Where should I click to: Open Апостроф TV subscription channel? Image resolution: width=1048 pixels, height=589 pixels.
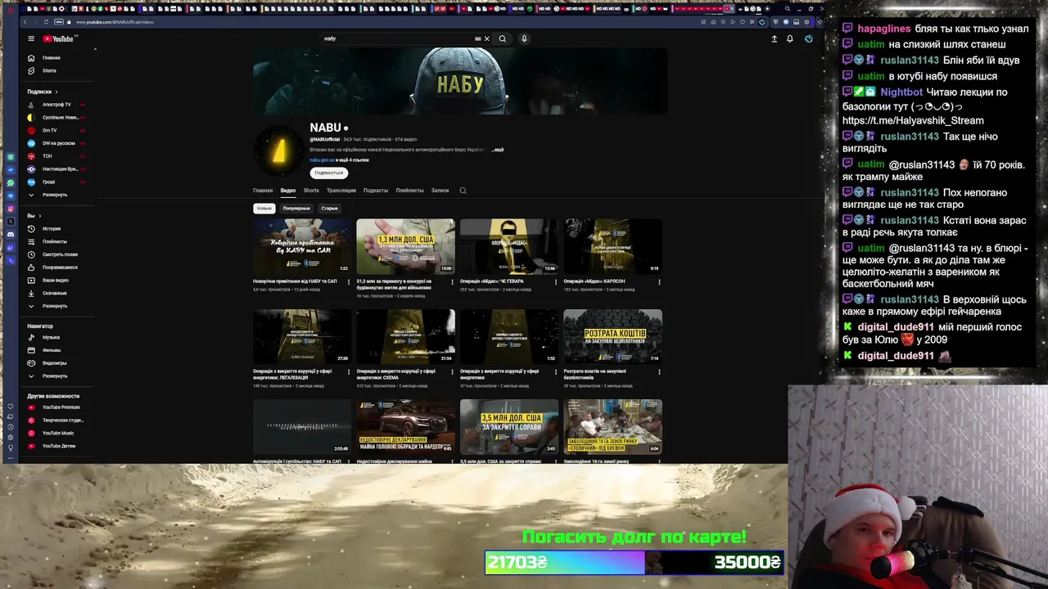(x=56, y=105)
